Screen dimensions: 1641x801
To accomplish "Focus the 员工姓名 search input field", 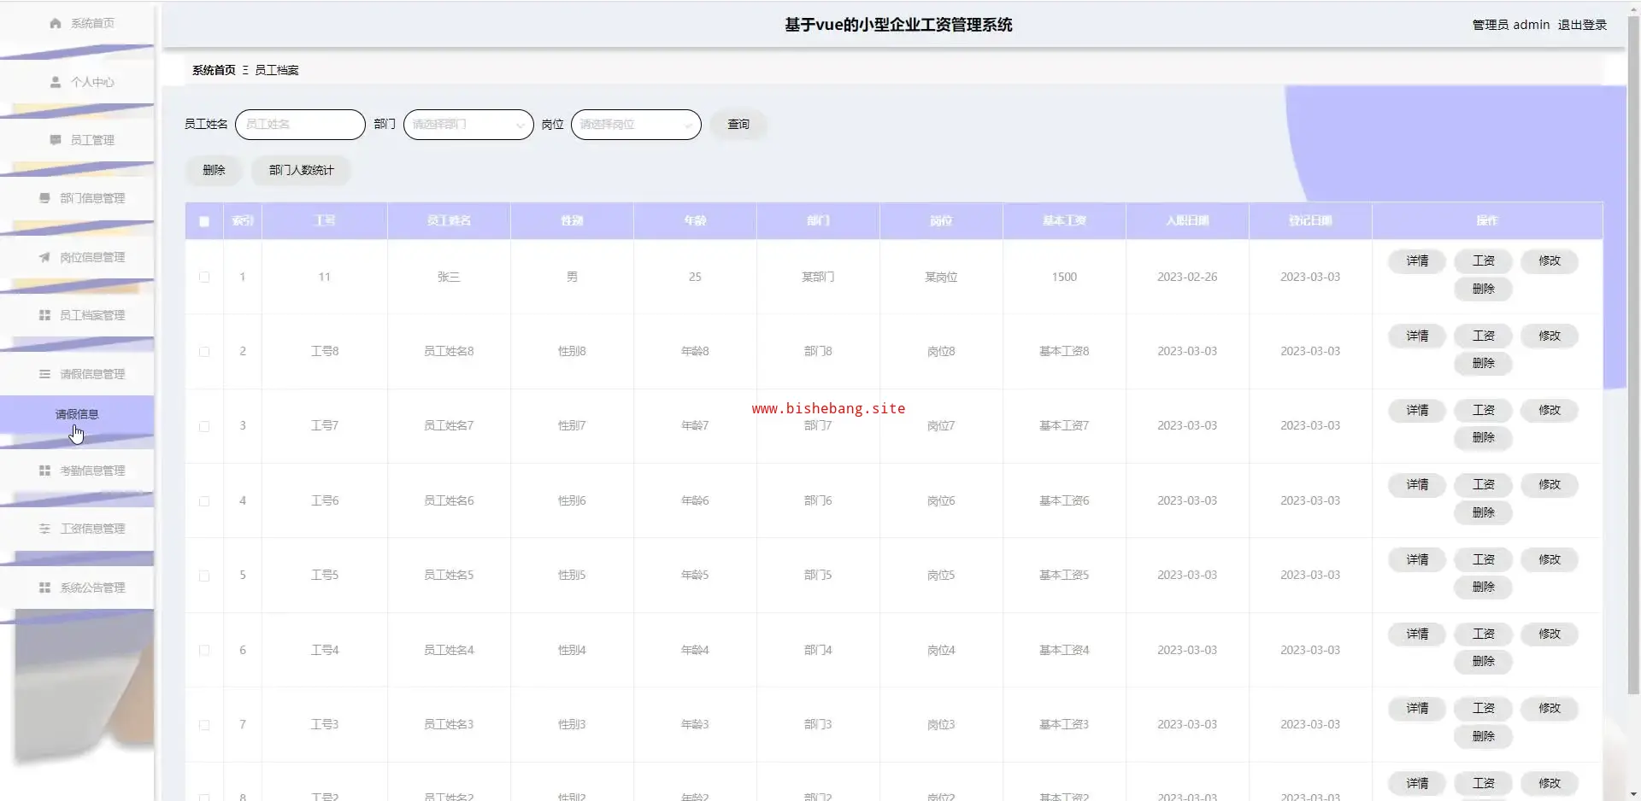I will (300, 125).
